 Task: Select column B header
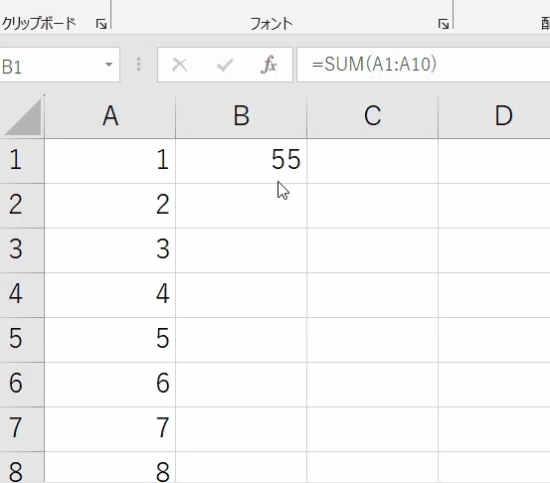(x=242, y=116)
